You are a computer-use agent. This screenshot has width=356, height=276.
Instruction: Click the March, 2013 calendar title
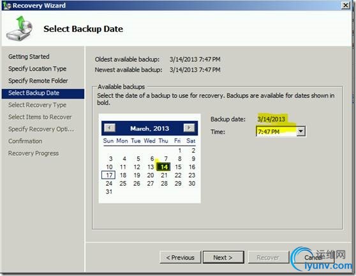pos(150,128)
